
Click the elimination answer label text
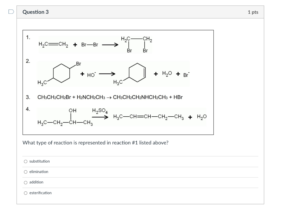coord(39,172)
